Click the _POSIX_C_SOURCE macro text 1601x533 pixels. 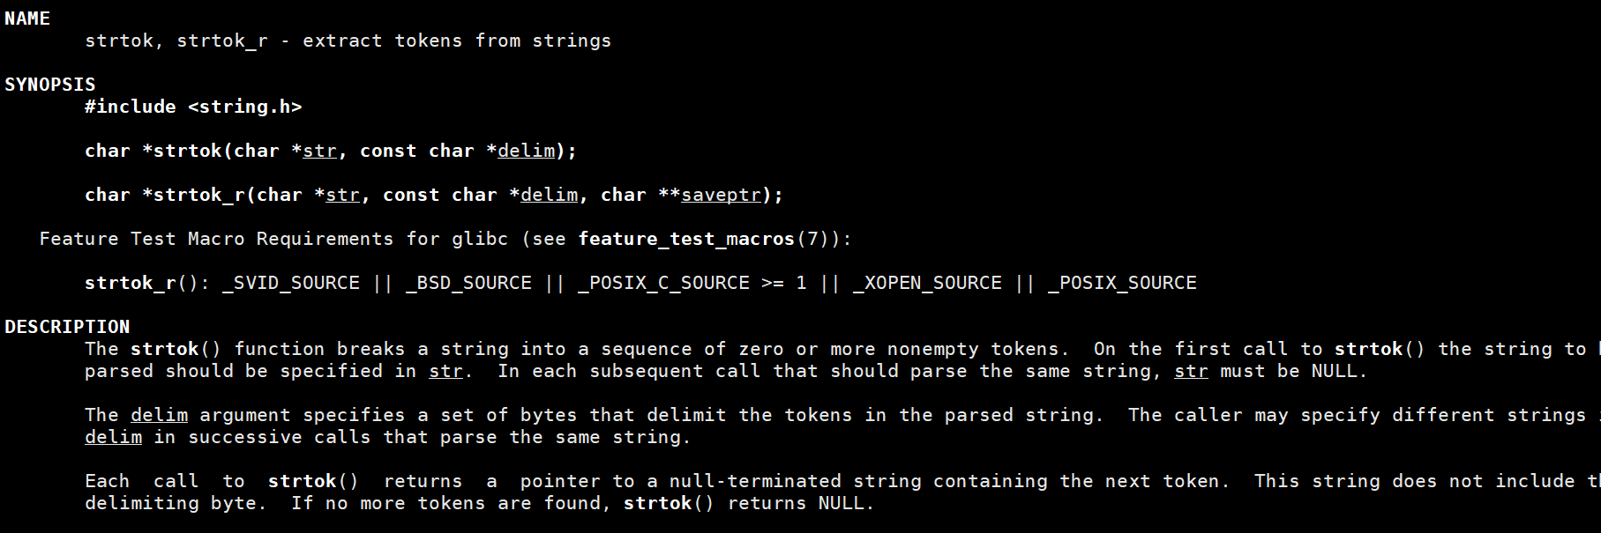663,283
